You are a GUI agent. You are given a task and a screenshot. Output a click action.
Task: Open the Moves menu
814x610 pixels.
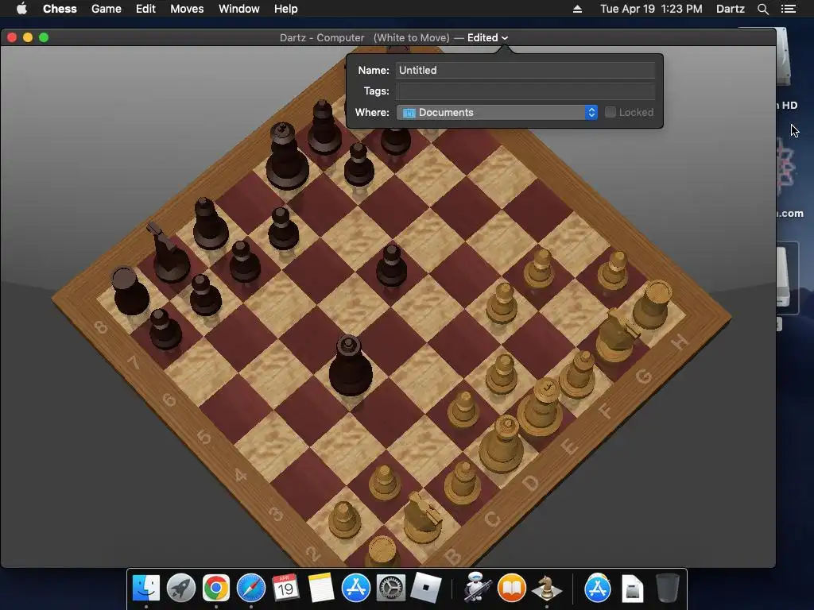[187, 9]
